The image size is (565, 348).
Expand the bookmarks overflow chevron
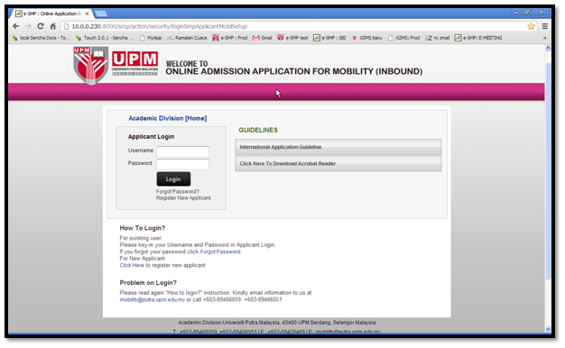544,38
